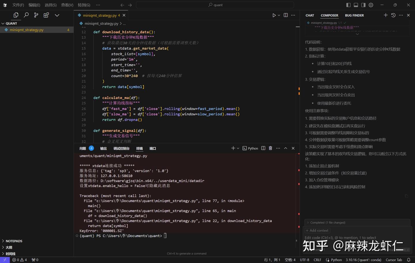Click the quant command center search box
Image resolution: width=415 pixels, height=263 pixels.
click(x=215, y=5)
